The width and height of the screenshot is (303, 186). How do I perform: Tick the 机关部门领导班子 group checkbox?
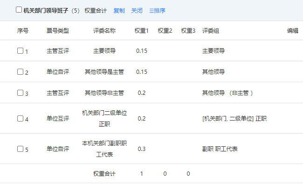[19, 9]
